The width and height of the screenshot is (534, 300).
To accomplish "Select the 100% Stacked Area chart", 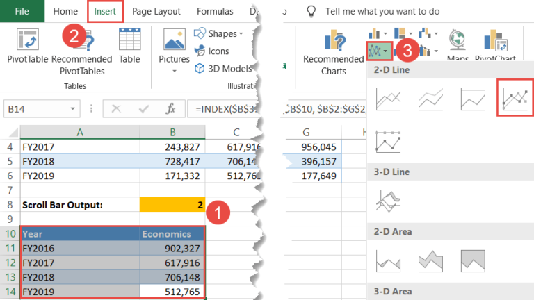I will (x=473, y=261).
